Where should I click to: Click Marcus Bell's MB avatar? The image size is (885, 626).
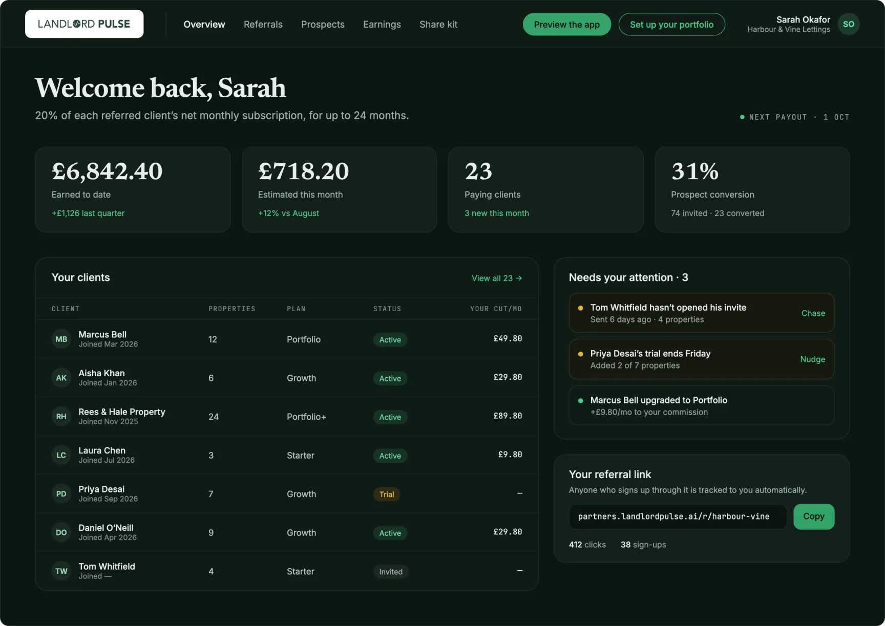(x=61, y=339)
